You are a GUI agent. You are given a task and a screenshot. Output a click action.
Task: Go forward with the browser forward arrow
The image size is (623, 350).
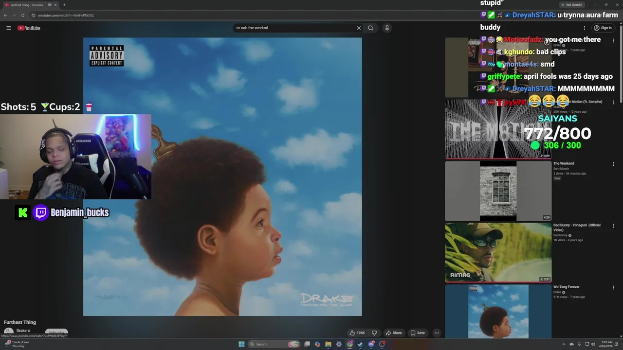14,15
